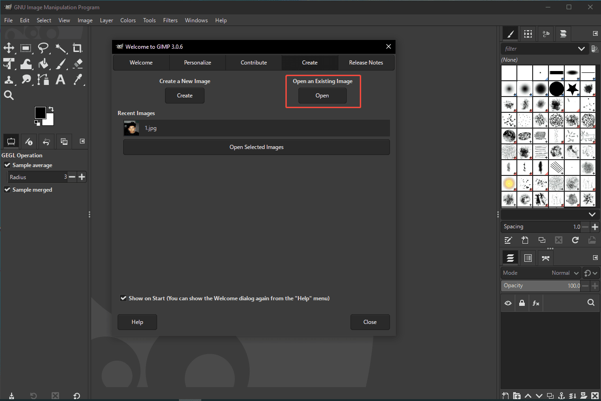Open the Paths tab
The width and height of the screenshot is (601, 401).
pos(546,258)
